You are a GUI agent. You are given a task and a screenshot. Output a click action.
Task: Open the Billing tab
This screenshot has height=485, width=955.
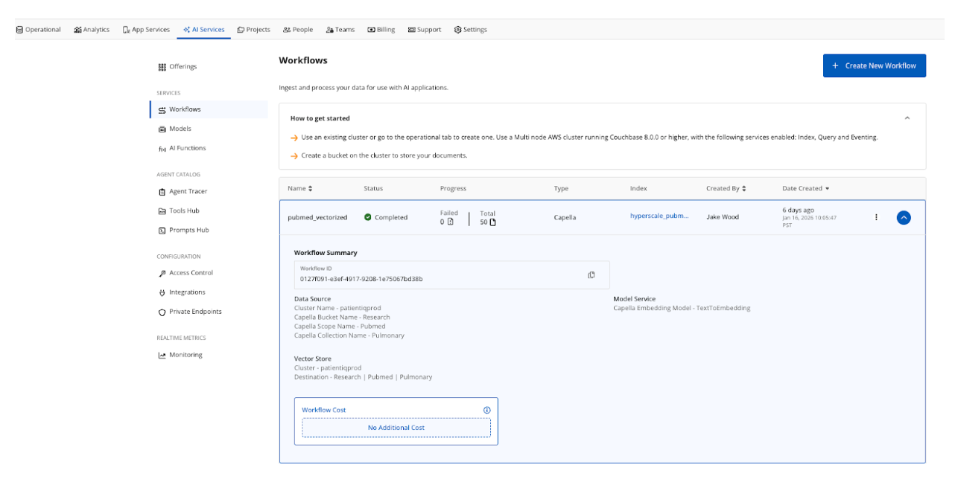pos(381,30)
